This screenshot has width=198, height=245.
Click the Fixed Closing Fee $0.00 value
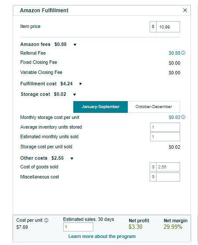click(x=174, y=63)
